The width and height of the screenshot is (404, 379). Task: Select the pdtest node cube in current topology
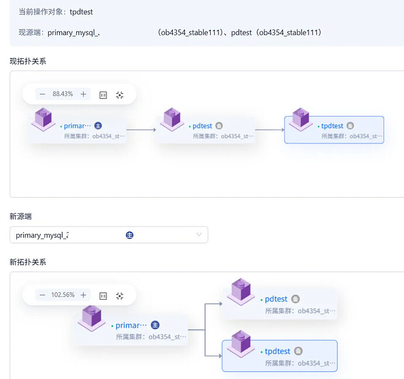pyautogui.click(x=172, y=119)
